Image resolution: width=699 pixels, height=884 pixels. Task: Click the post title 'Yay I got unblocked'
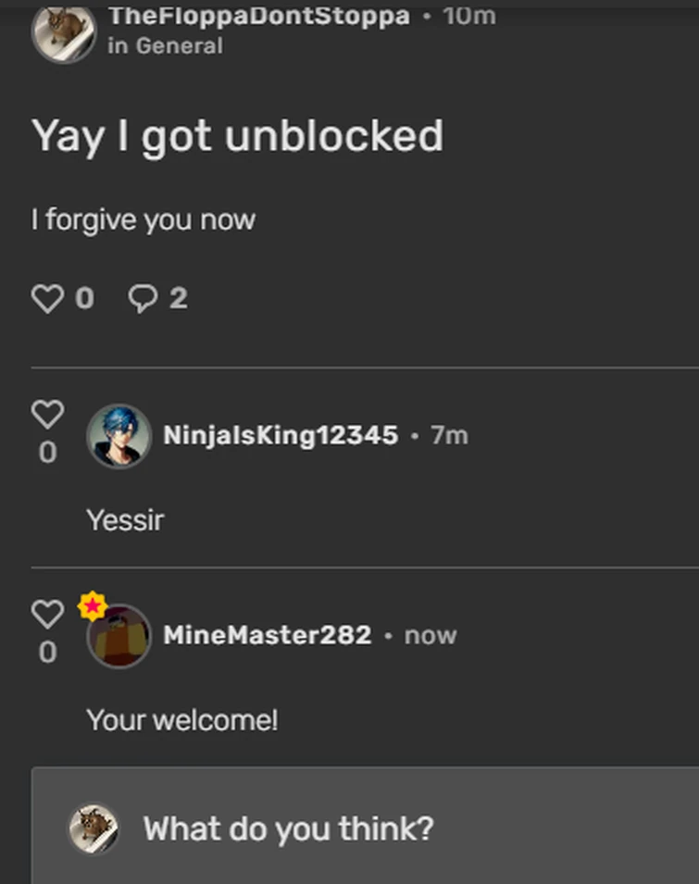tap(238, 136)
